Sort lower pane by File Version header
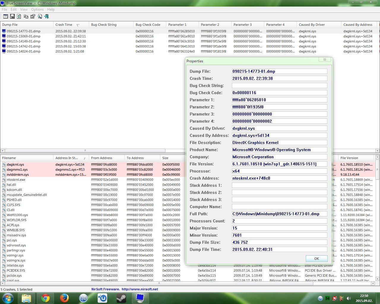This screenshot has width=380, height=304. click(x=357, y=158)
